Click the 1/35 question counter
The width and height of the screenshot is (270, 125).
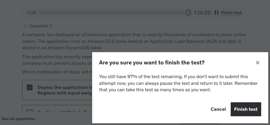point(31,13)
